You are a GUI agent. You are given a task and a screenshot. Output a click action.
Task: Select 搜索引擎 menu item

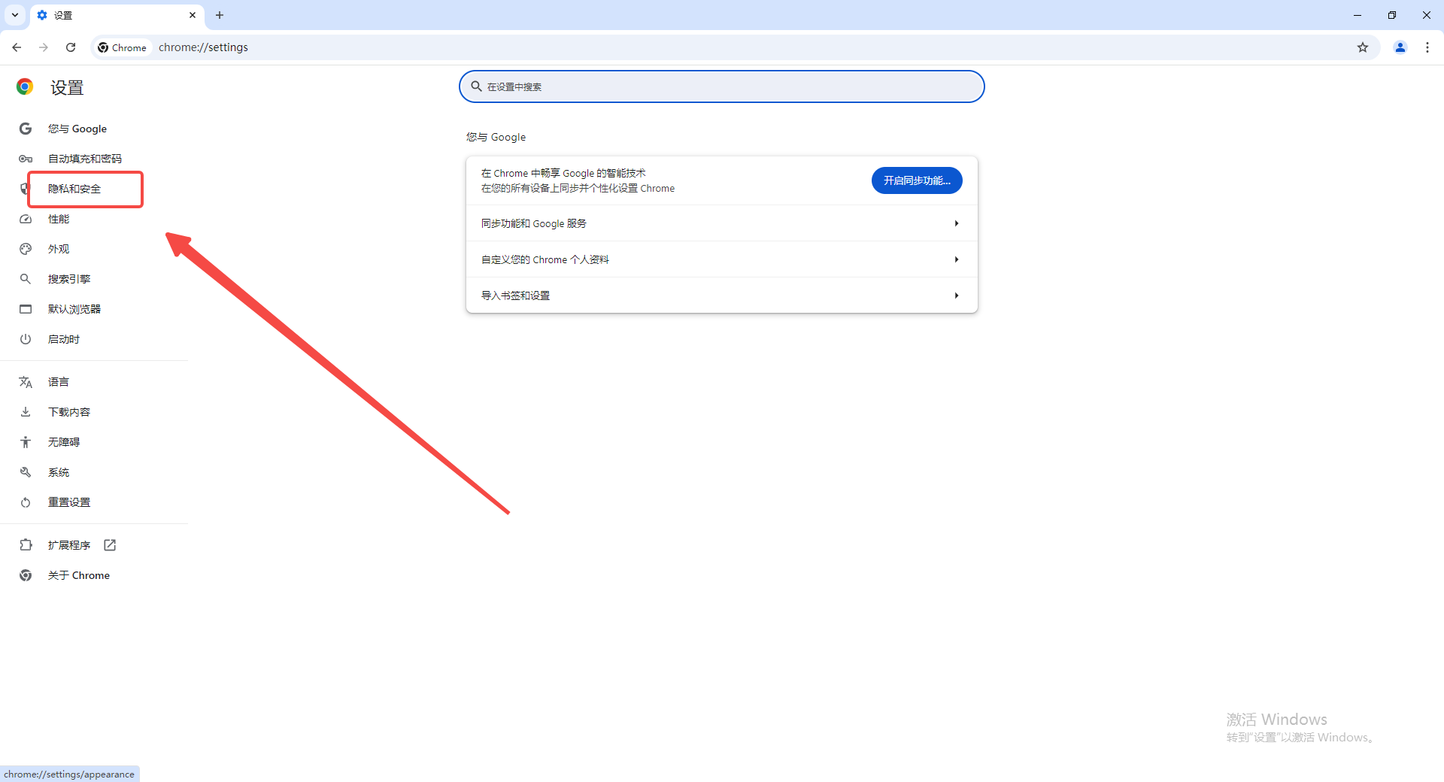[x=69, y=279]
